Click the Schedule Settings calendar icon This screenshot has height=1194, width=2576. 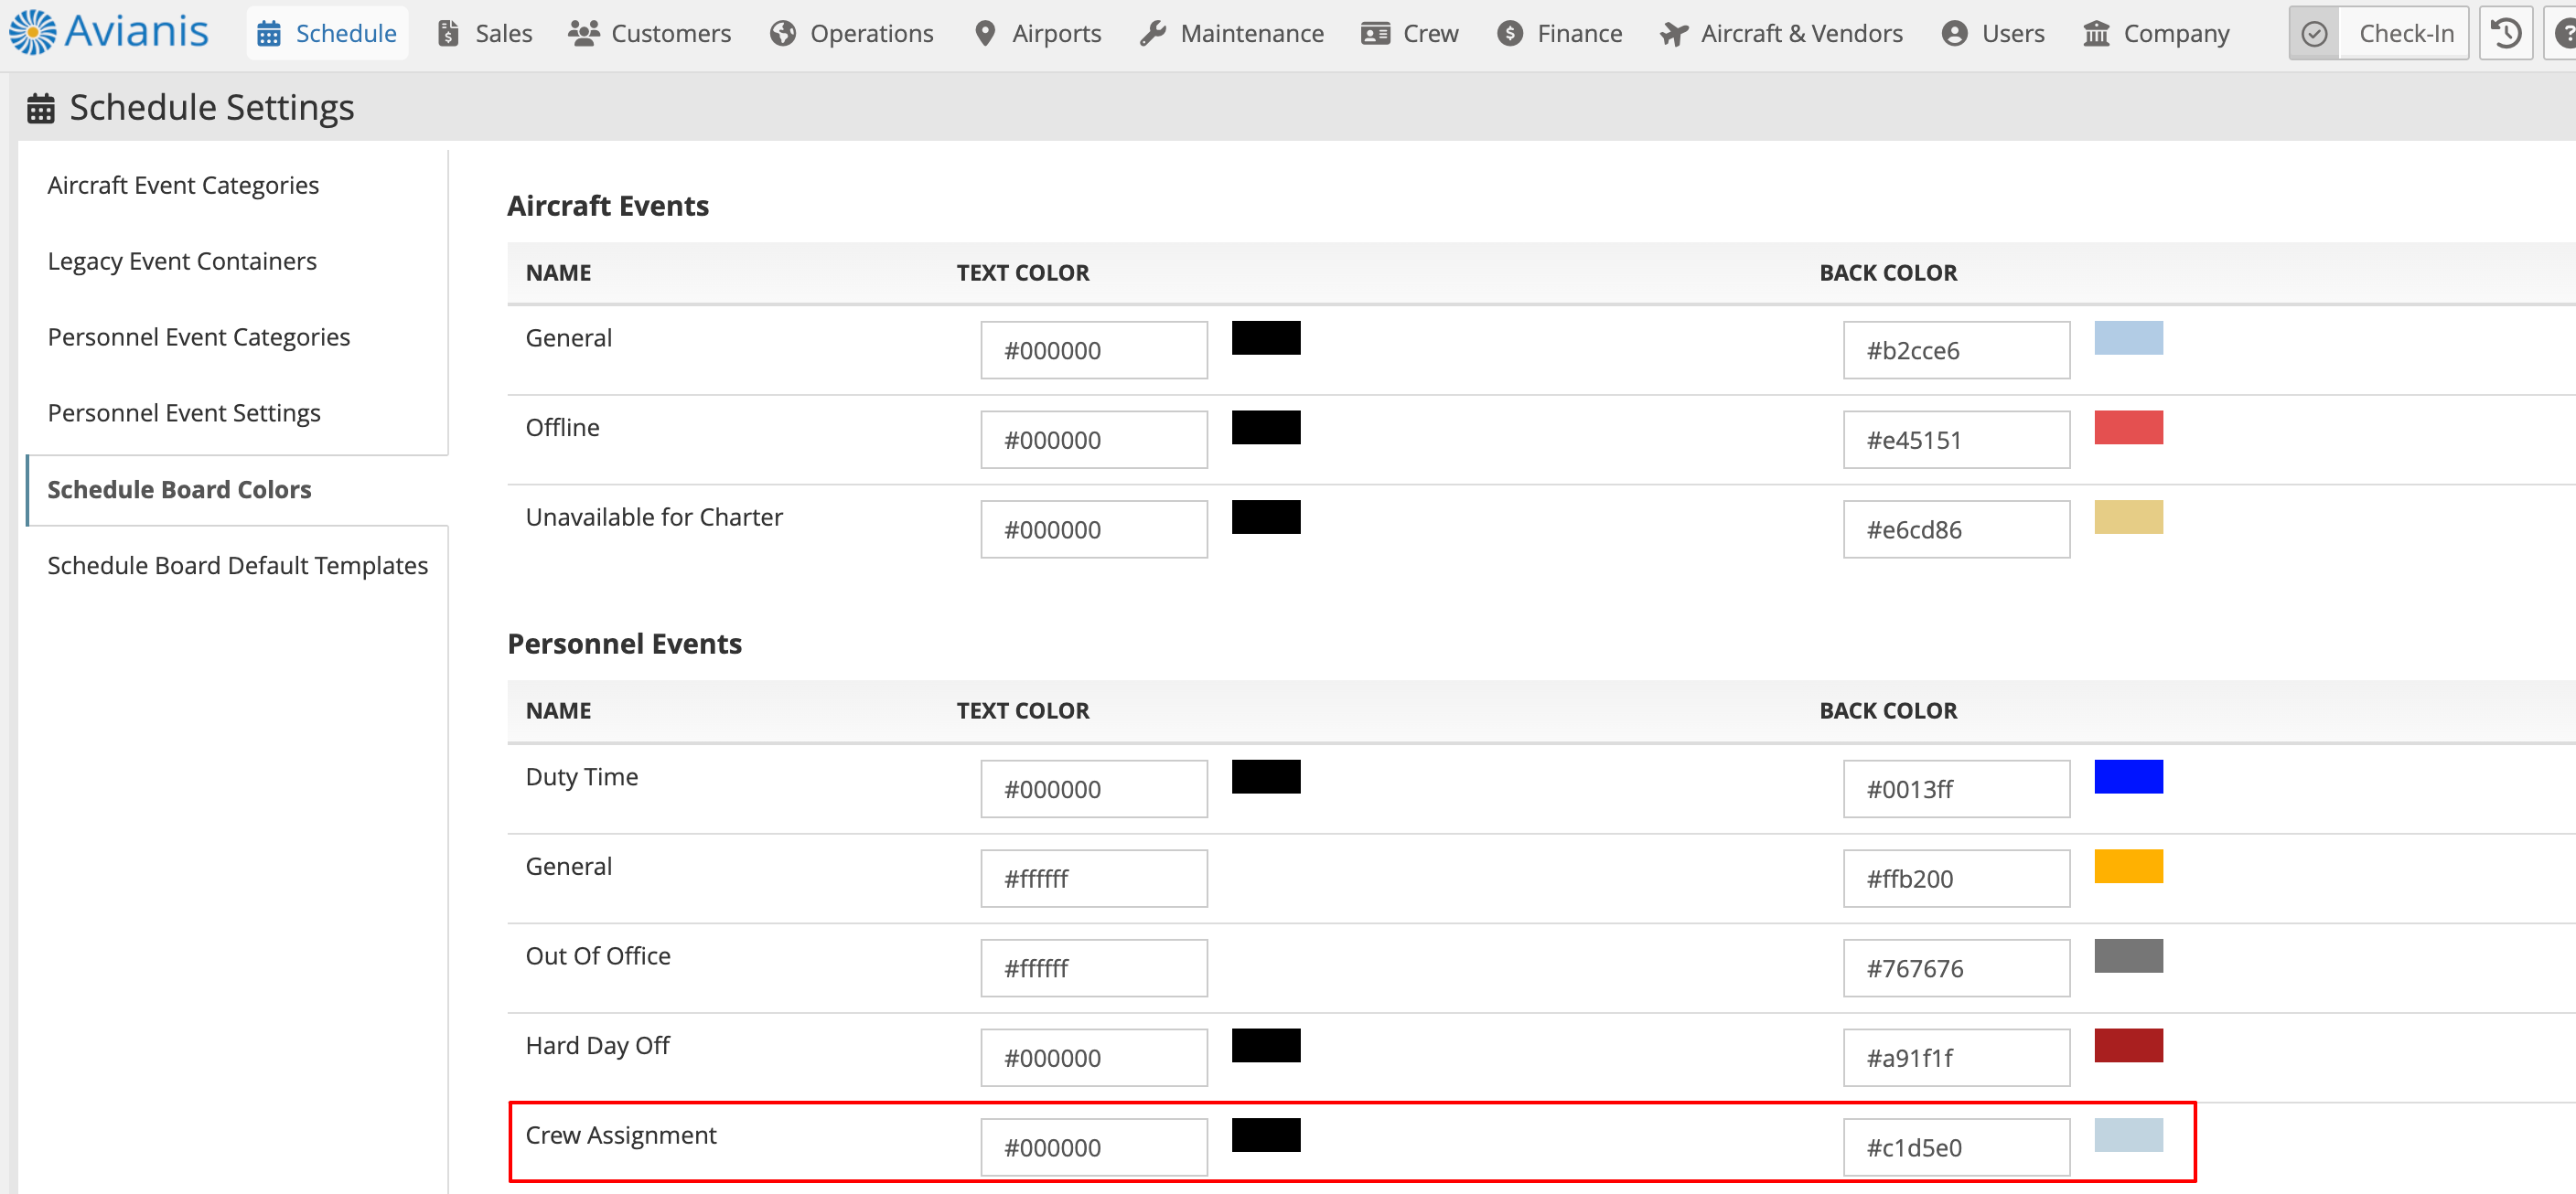point(41,107)
